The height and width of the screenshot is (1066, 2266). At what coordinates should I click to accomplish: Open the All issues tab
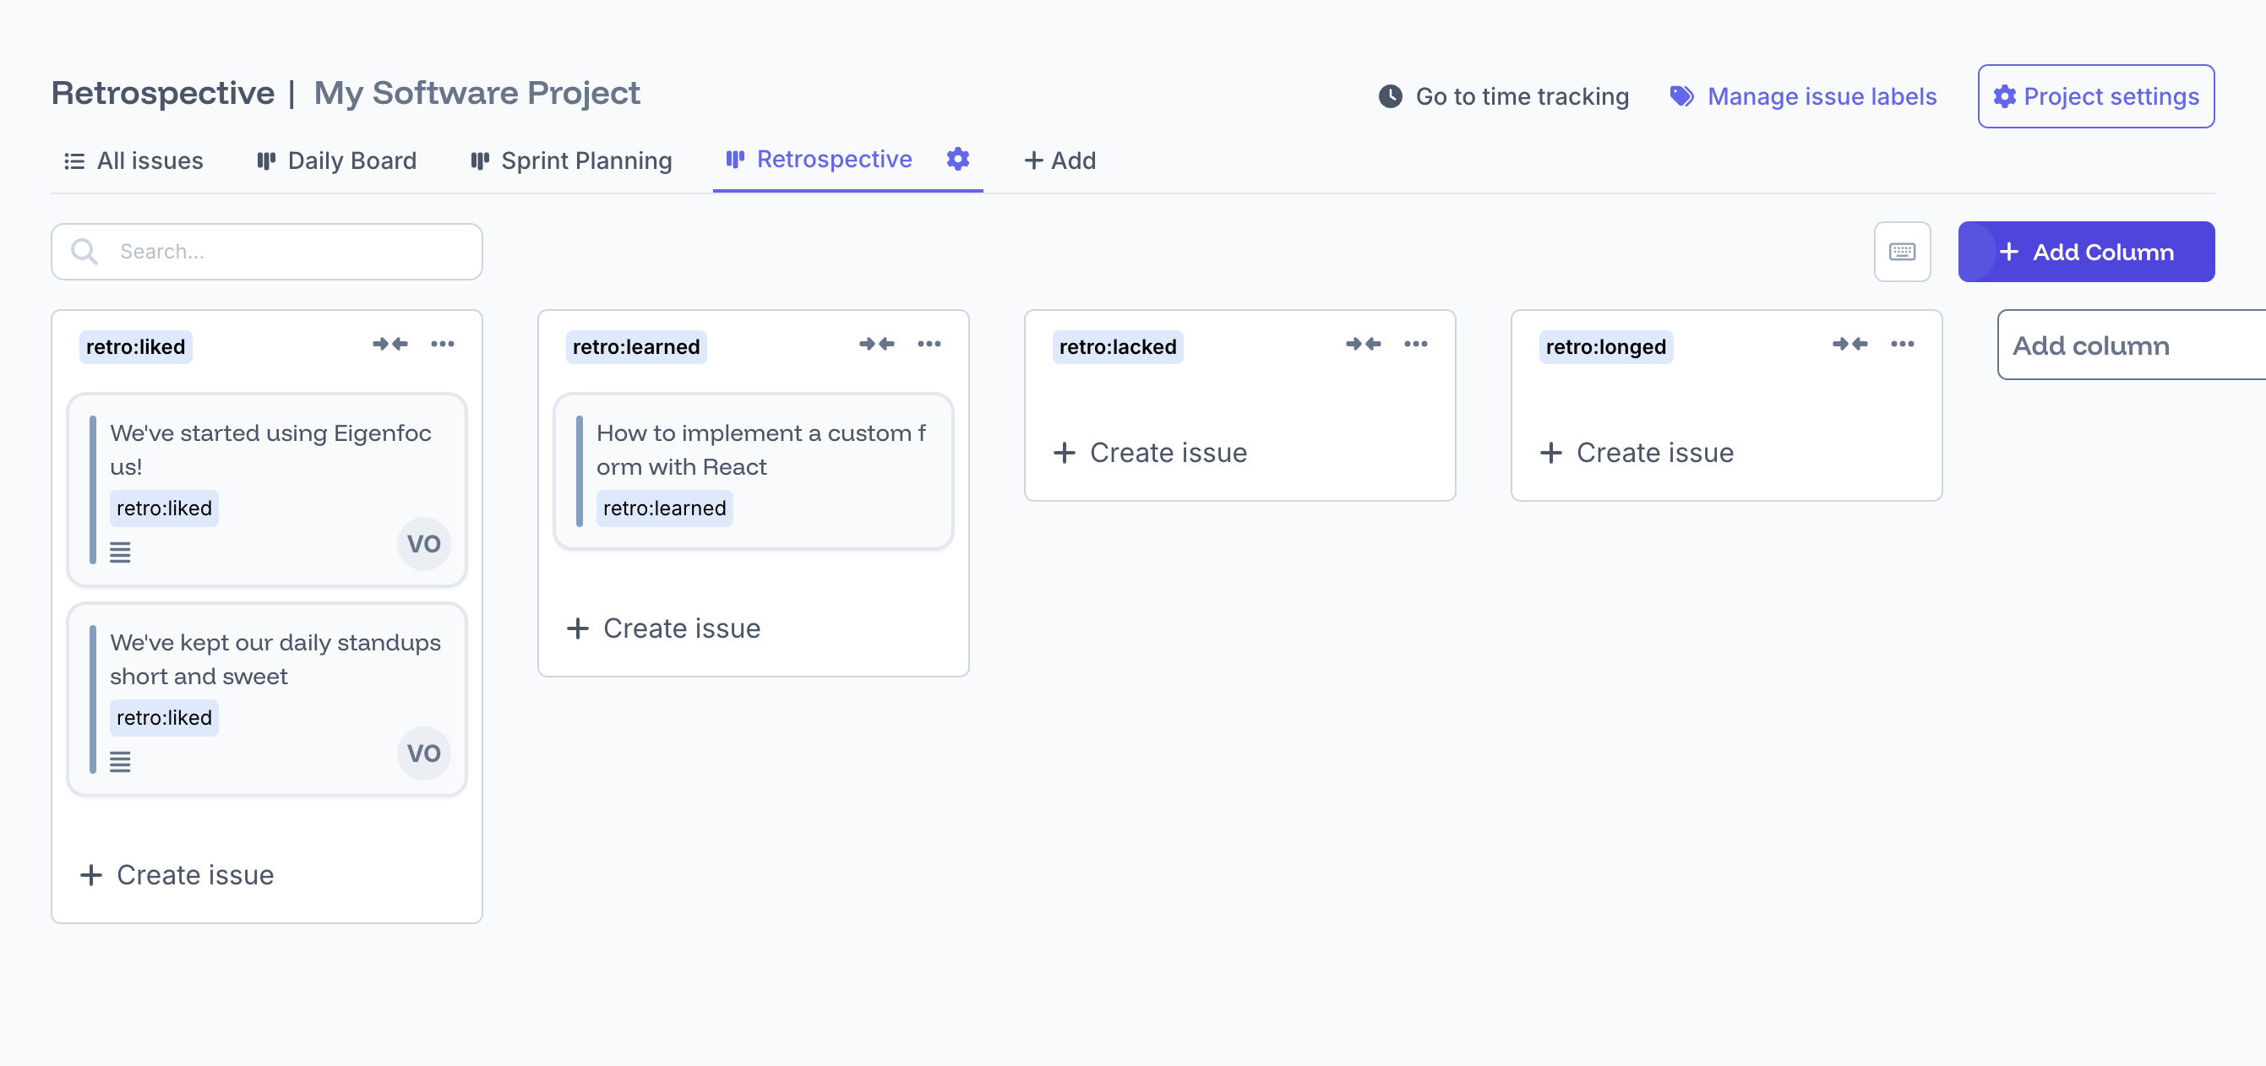133,161
